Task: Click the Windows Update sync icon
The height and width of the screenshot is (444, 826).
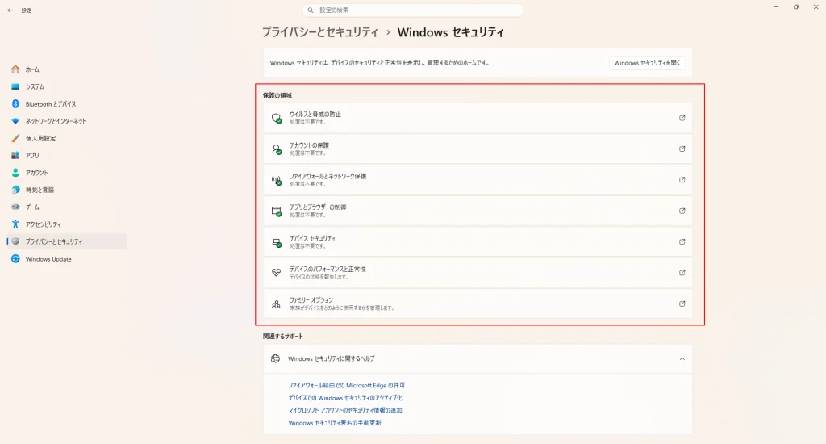Action: coord(15,259)
